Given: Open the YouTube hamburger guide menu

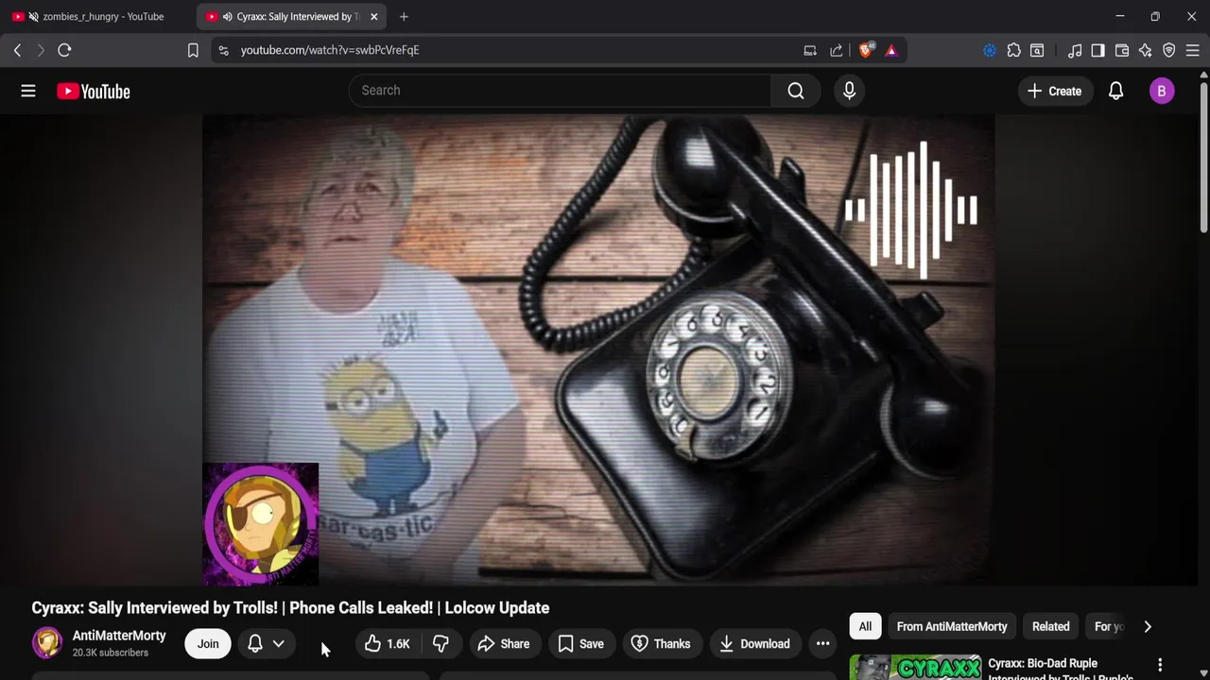Looking at the screenshot, I should click(28, 91).
